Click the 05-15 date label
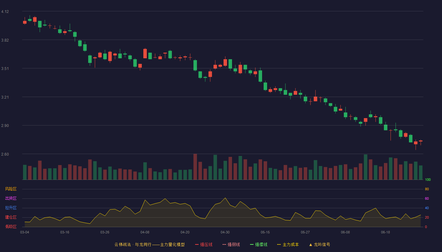This screenshot has height=252, width=442. tap(265, 232)
